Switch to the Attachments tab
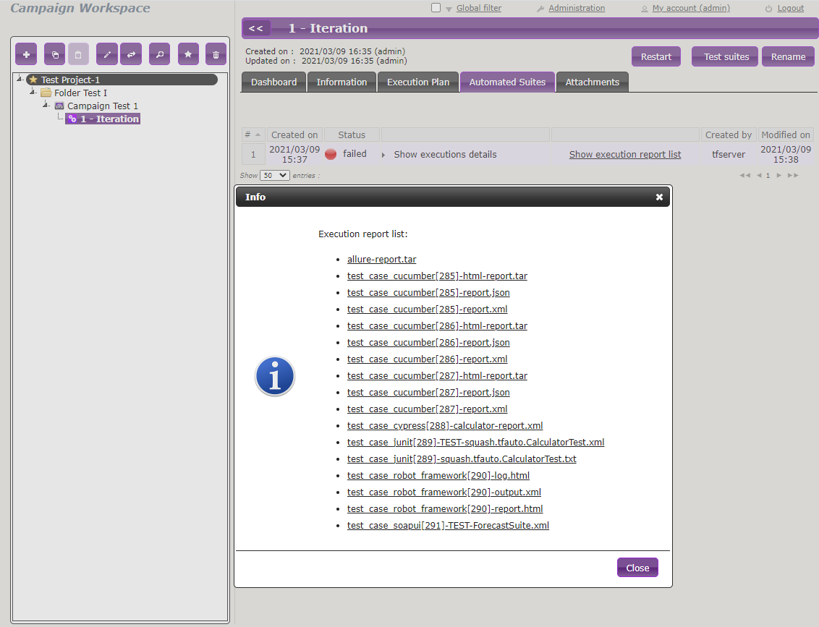Screen dimensions: 819x627 click(x=593, y=82)
